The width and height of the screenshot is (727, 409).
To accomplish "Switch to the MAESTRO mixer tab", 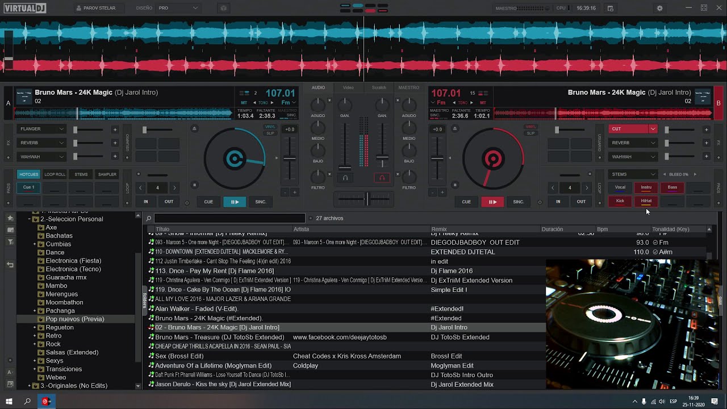I will click(x=409, y=87).
